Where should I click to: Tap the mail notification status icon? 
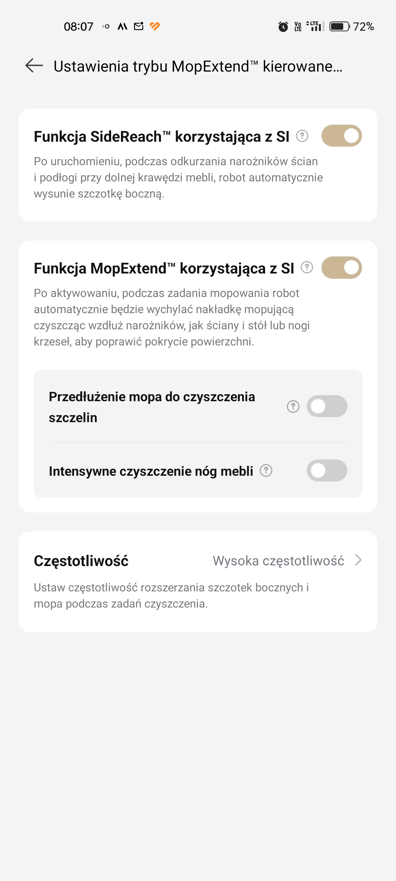tap(139, 26)
